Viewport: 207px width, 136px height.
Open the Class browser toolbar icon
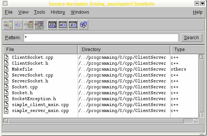click(x=29, y=25)
